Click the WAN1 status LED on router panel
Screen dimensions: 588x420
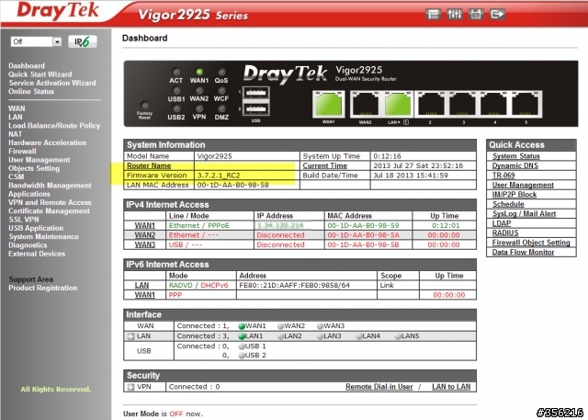tap(199, 72)
